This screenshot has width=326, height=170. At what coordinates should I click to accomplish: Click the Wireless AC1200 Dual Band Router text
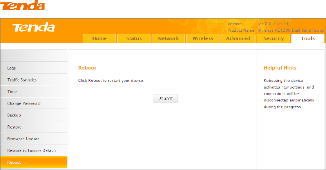point(291,30)
